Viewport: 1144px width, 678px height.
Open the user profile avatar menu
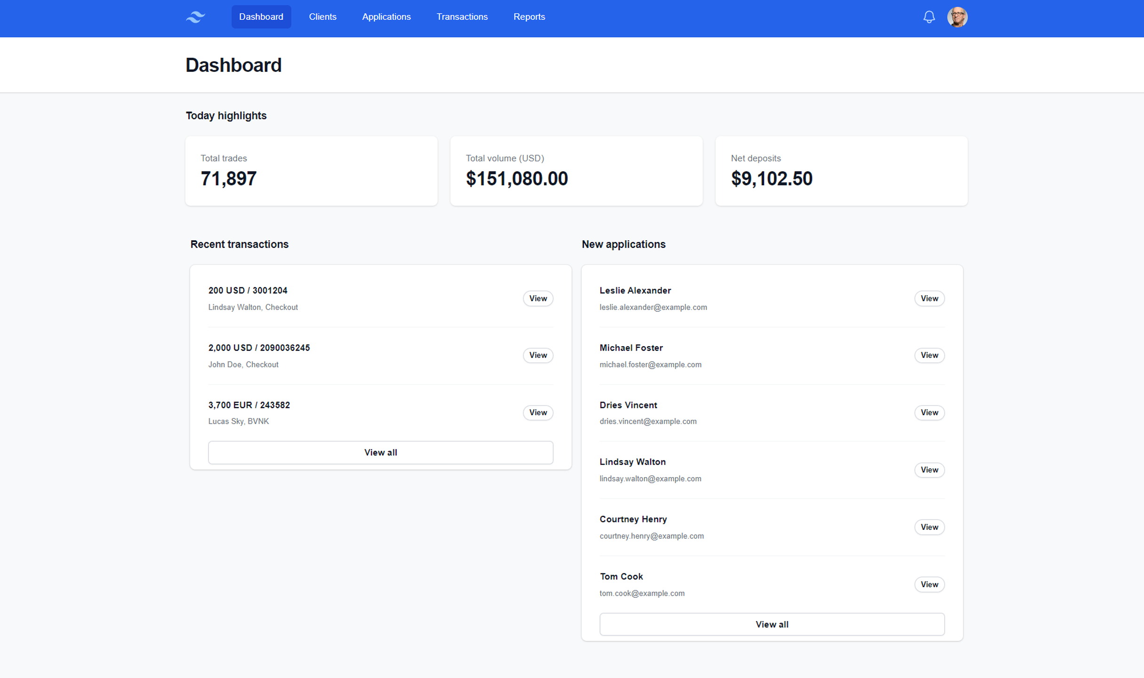tap(958, 16)
